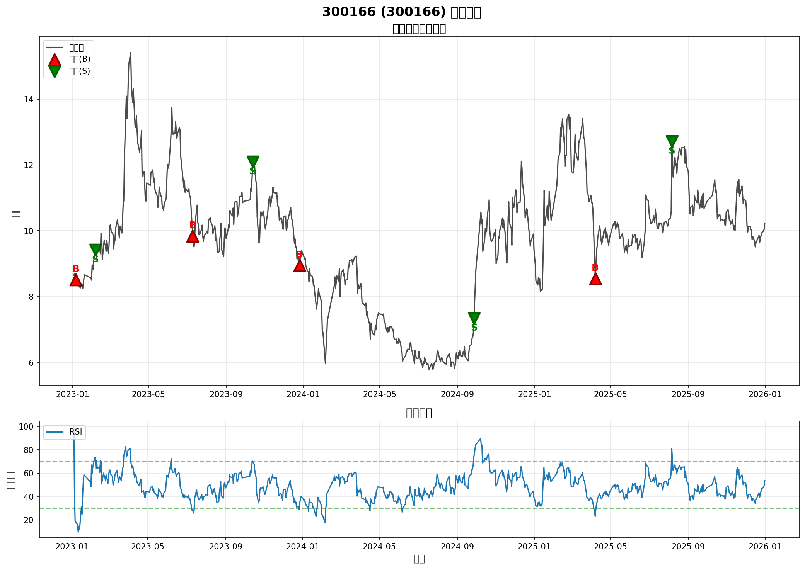Click the 14 tick on the price axis
Screen dimensions: 805x569
click(28, 100)
